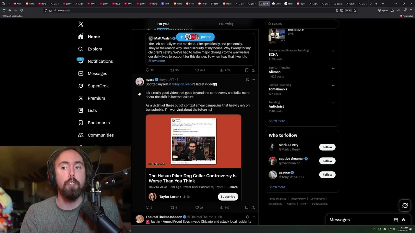415x233 pixels.
Task: Open nyara's profile avatar
Action: click(140, 82)
